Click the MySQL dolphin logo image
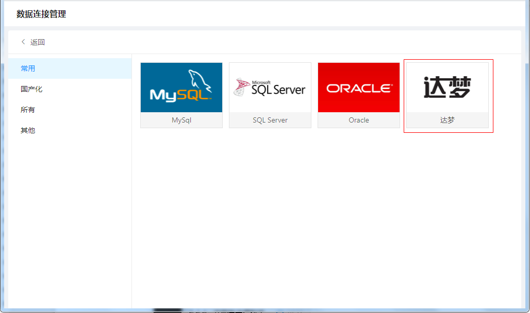 (x=181, y=87)
